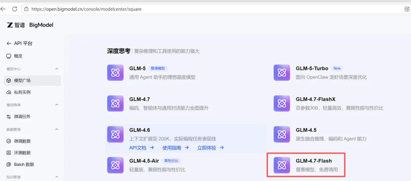Screen dimensions: 411x181
Task: Collapse the 知识管理 section chevron
Action: pyautogui.click(x=57, y=177)
